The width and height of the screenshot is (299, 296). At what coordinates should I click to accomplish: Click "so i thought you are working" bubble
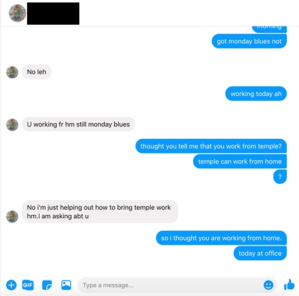click(221, 238)
